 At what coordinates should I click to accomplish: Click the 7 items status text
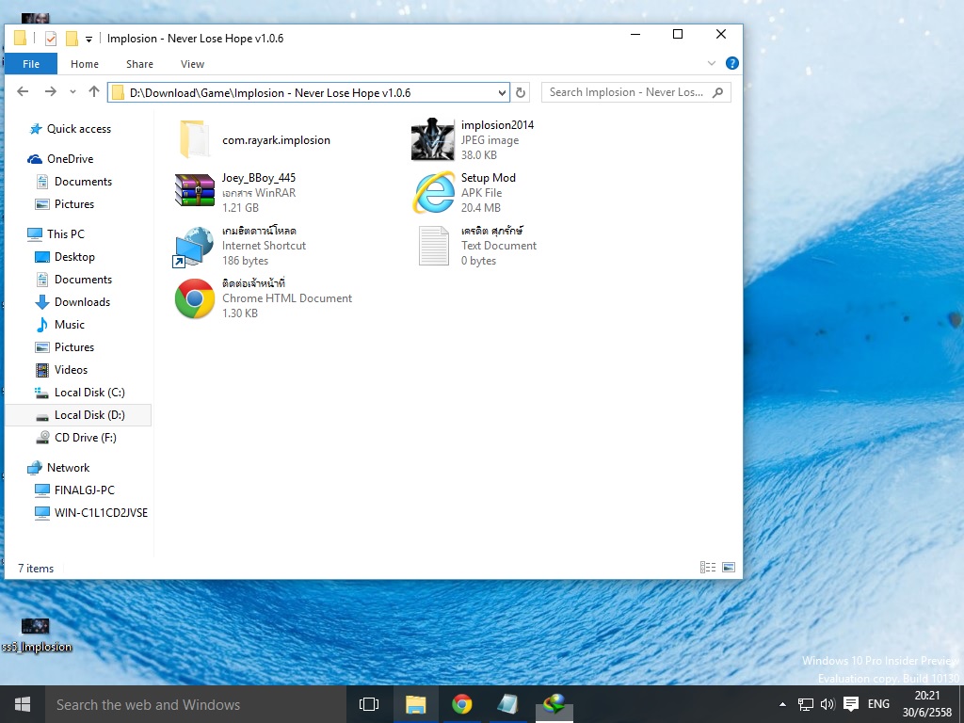coord(36,569)
